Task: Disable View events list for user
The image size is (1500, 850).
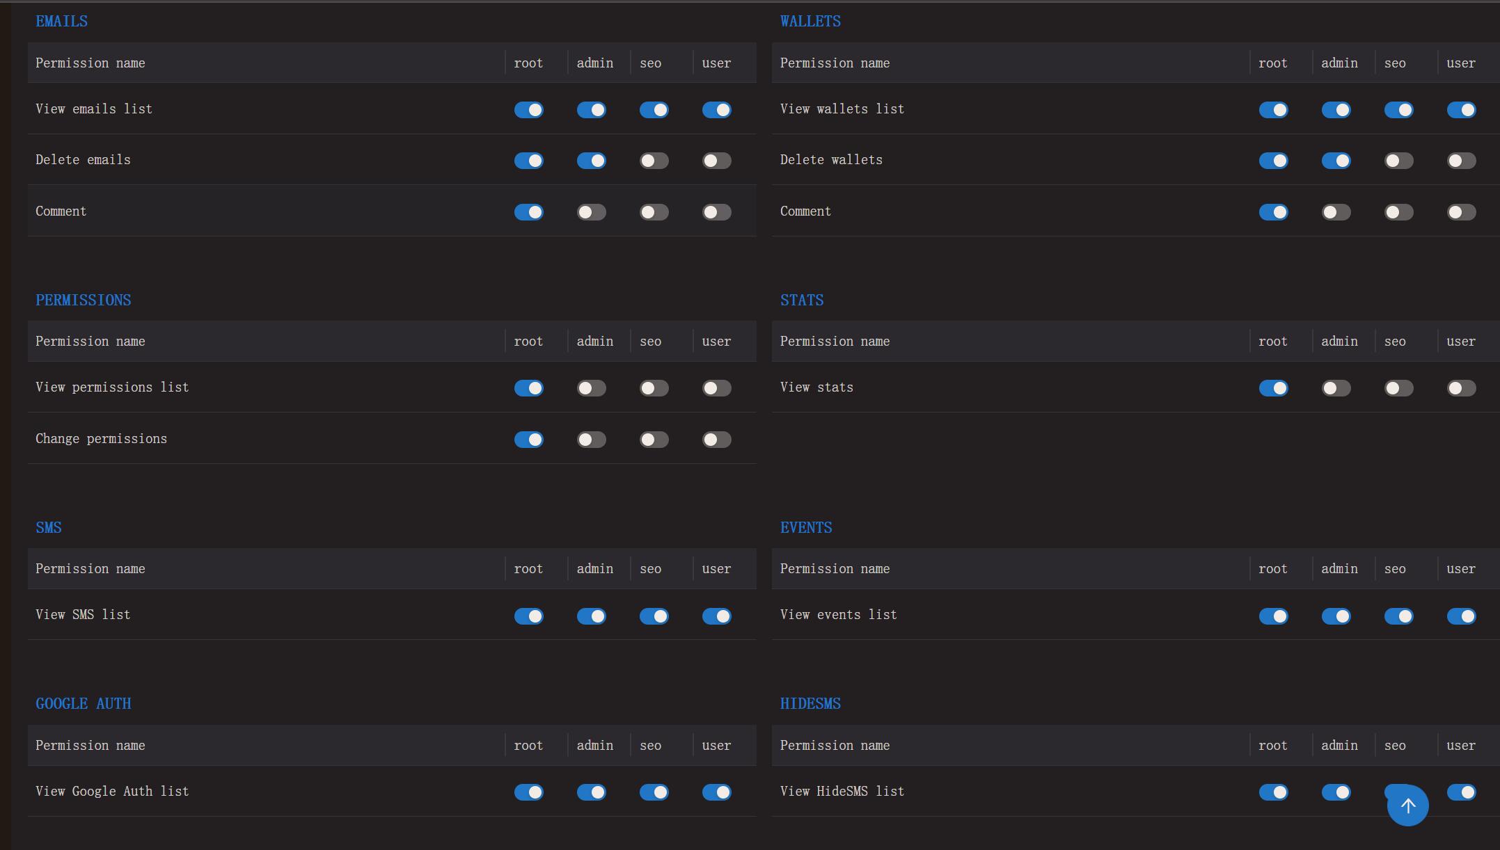Action: [x=1461, y=616]
